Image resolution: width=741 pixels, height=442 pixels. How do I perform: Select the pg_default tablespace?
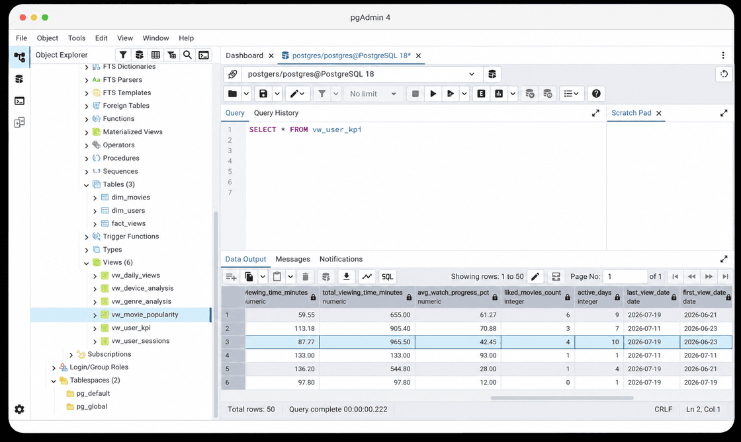pos(93,393)
